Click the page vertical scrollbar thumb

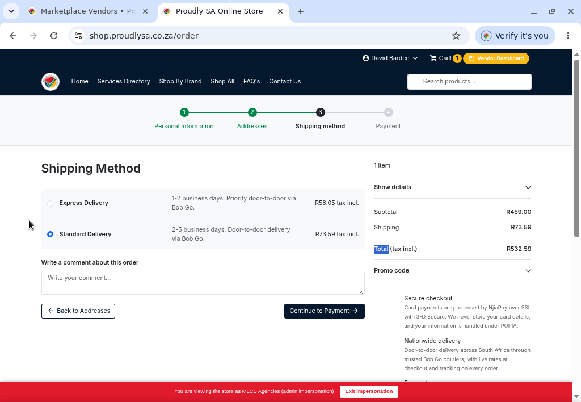coord(576,148)
